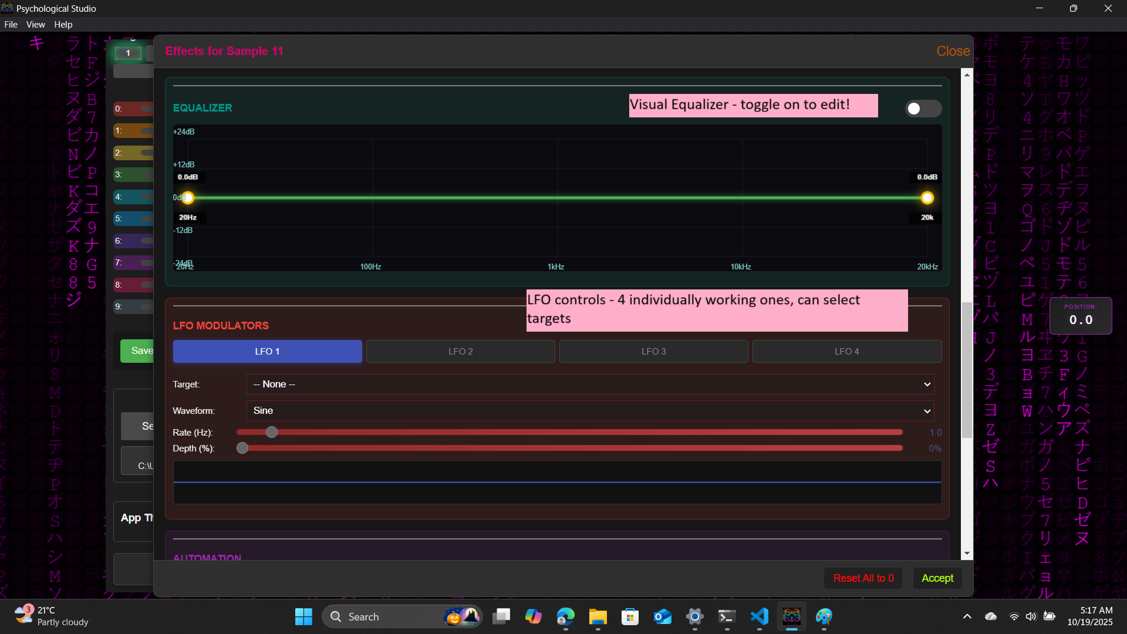Click the Accept button
The image size is (1127, 634).
point(937,578)
